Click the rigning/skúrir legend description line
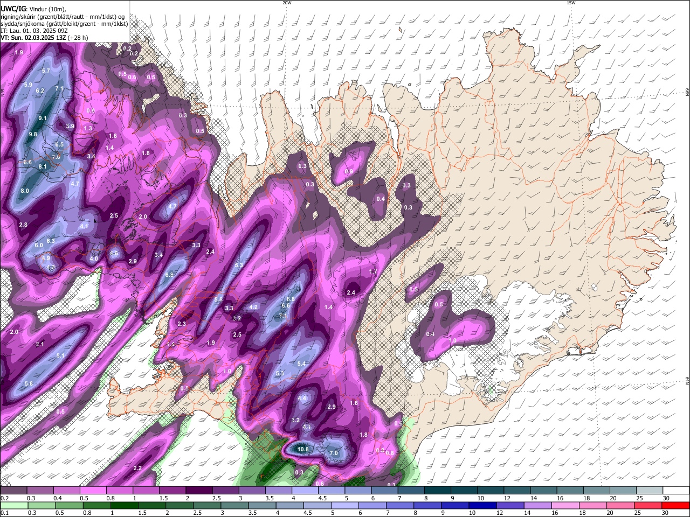The height and width of the screenshot is (517, 690). [63, 16]
